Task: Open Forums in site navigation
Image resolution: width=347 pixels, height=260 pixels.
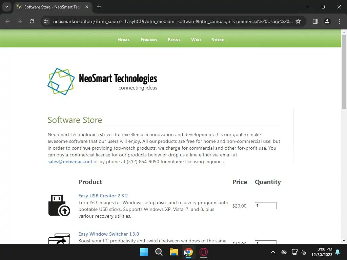Action: (148, 40)
